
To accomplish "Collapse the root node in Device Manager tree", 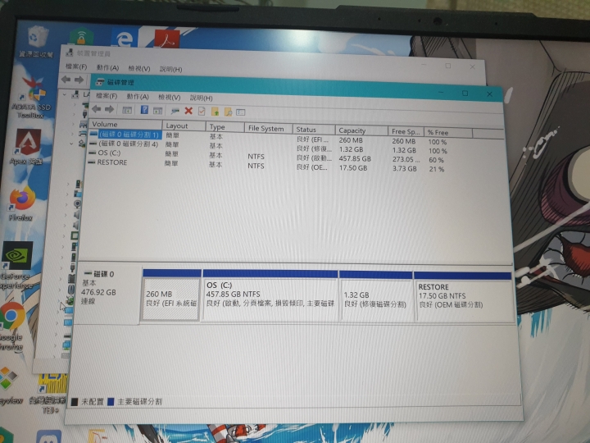I will [65, 94].
